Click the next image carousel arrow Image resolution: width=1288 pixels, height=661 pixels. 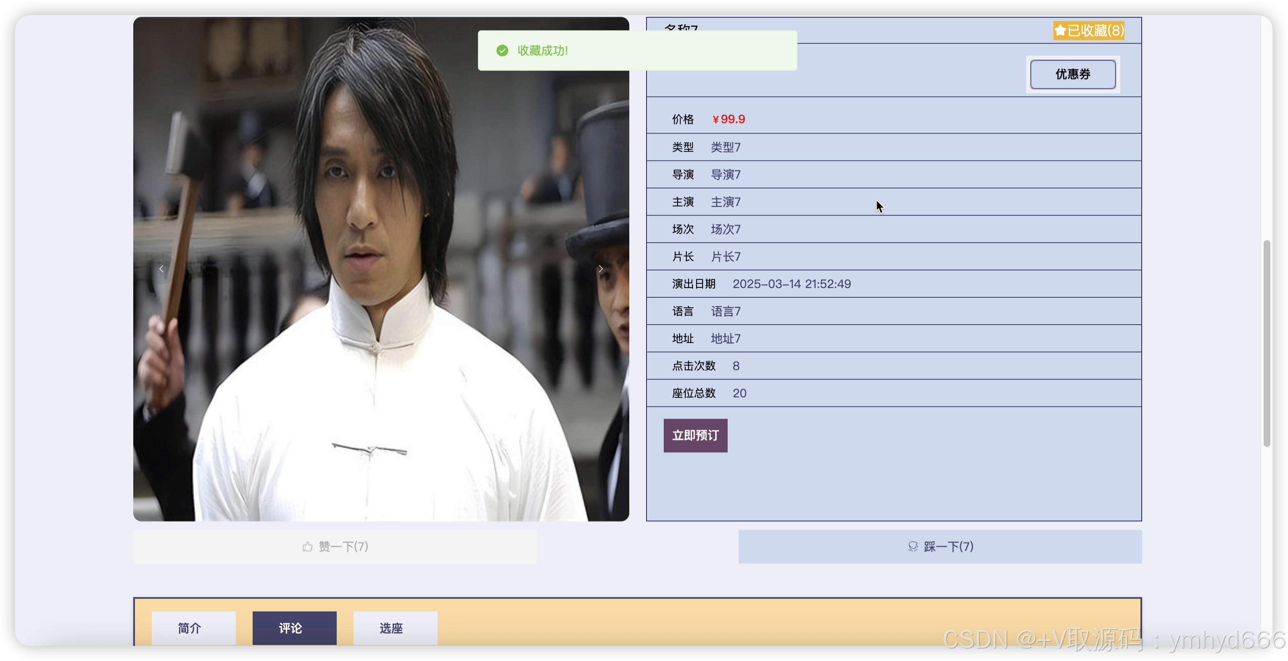[601, 269]
